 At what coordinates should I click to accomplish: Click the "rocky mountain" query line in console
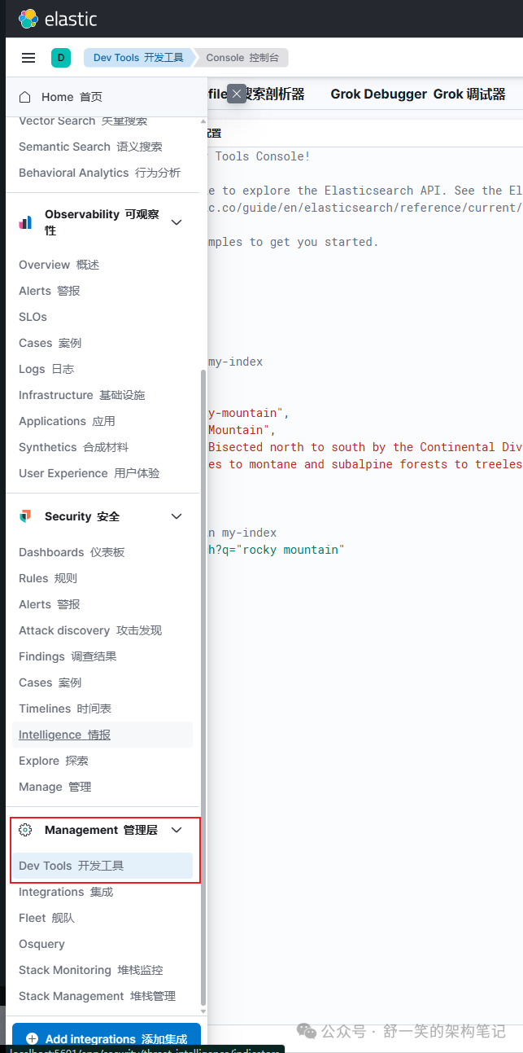pos(277,550)
